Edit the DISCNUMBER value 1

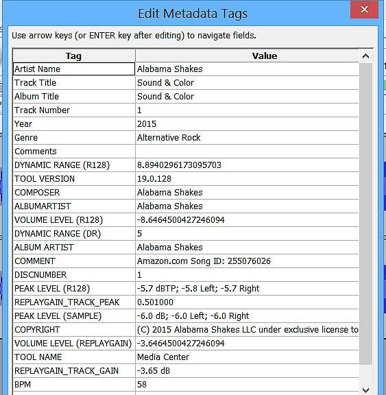coord(248,275)
